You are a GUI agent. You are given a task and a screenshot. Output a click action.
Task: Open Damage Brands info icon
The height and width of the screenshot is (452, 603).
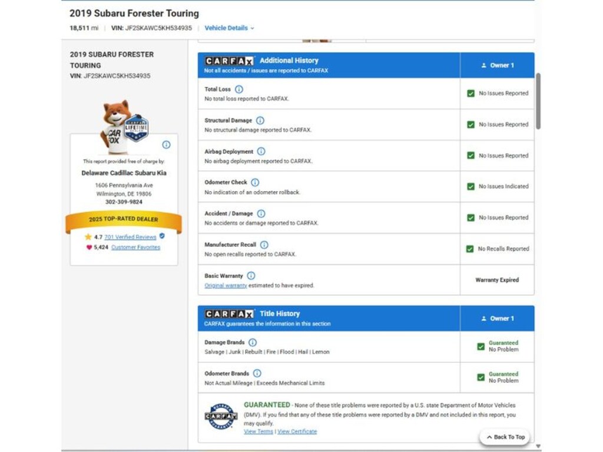253,343
